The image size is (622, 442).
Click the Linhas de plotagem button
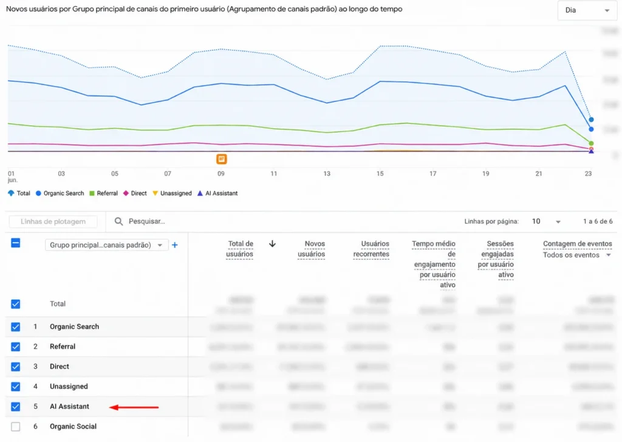53,221
